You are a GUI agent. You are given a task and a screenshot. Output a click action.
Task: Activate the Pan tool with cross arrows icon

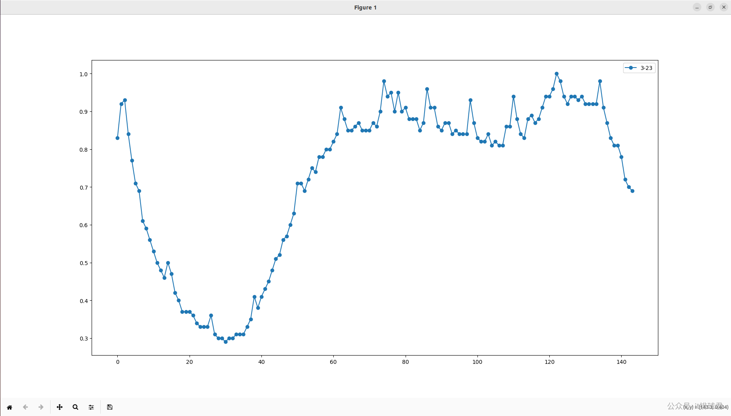60,407
